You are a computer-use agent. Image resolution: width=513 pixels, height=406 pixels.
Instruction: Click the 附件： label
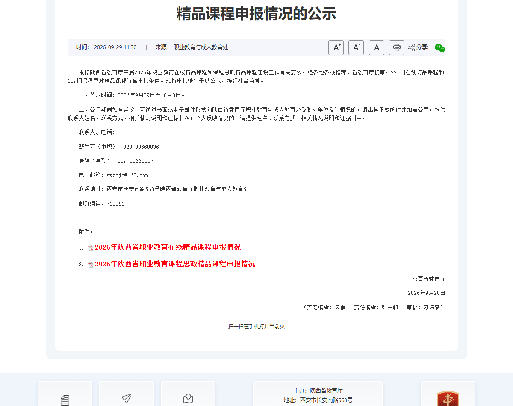point(86,232)
